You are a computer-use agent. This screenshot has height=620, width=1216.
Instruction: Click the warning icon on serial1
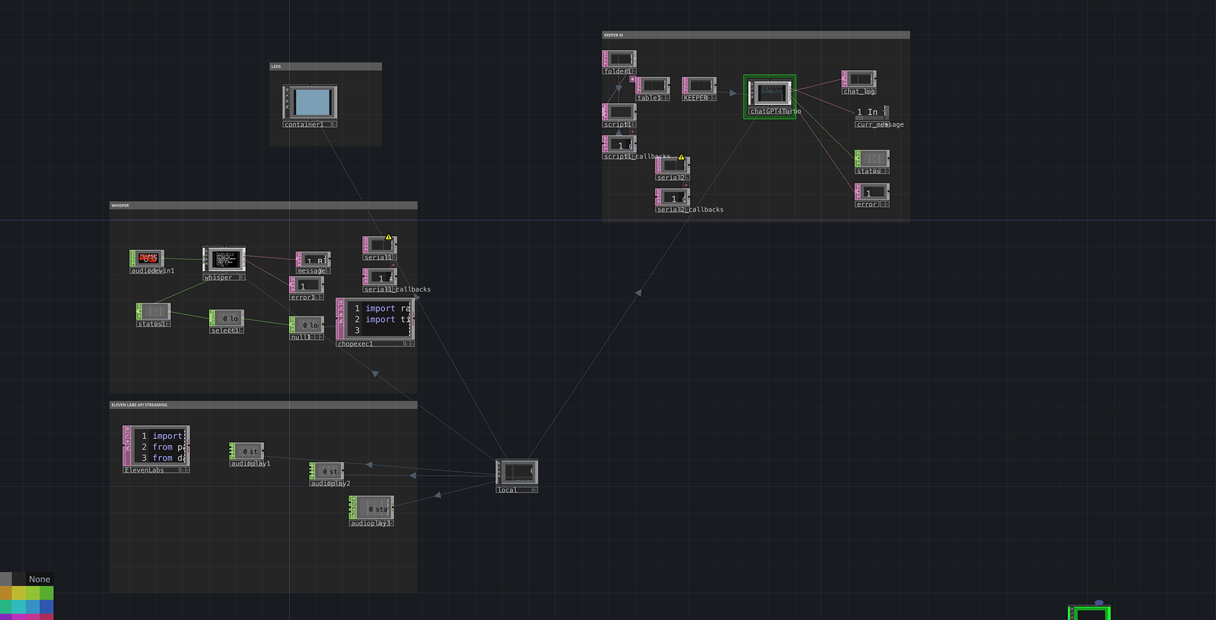[x=389, y=237]
